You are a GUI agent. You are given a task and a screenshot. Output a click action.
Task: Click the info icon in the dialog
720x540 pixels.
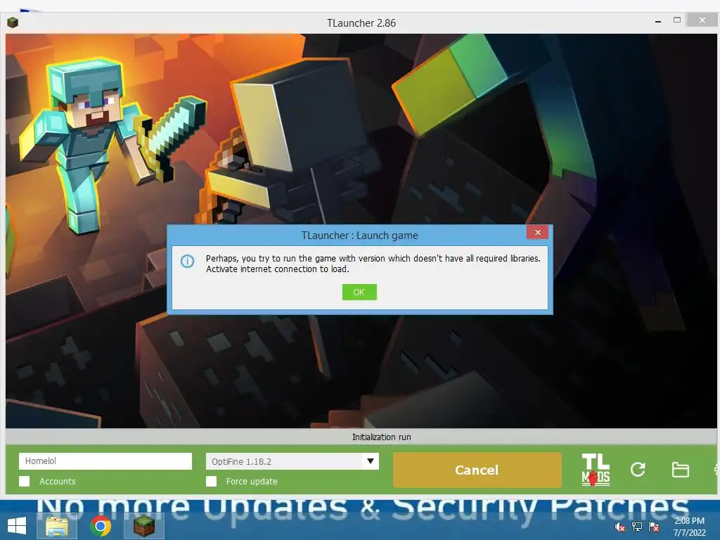[x=187, y=262]
